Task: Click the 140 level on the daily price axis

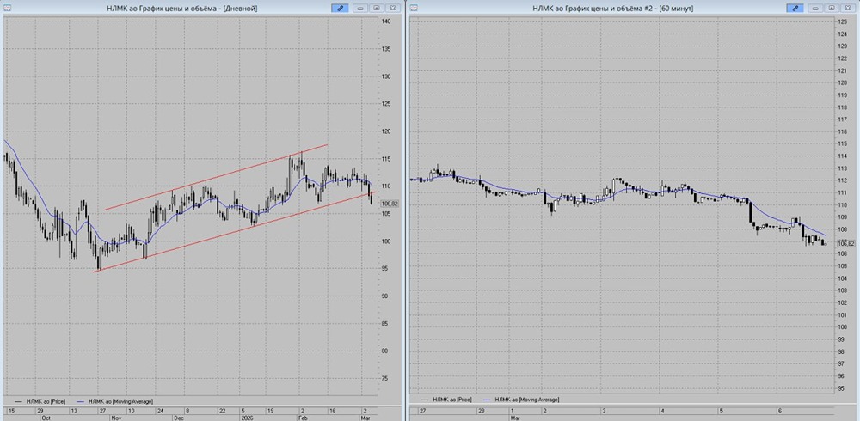Action: 386,21
